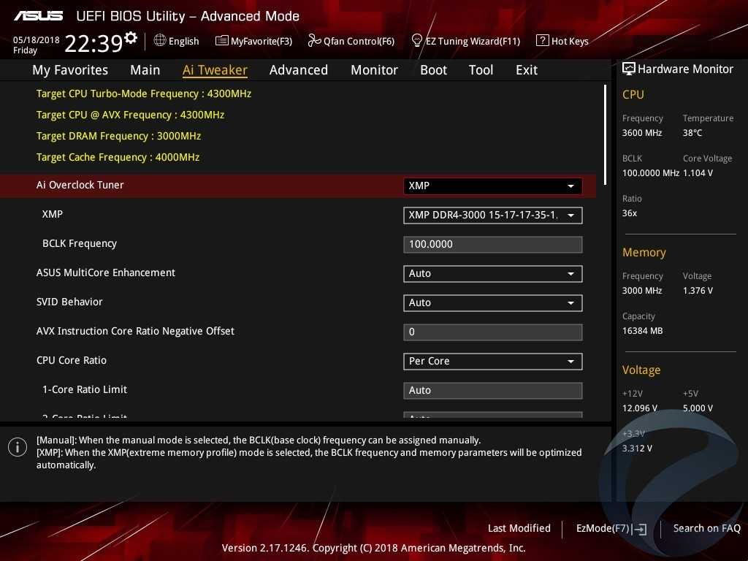The image size is (748, 561).
Task: Go to the Boot tab
Action: tap(433, 70)
